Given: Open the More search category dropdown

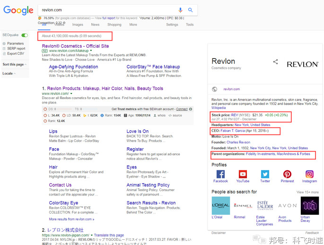Looking at the screenshot, I should click(133, 25).
